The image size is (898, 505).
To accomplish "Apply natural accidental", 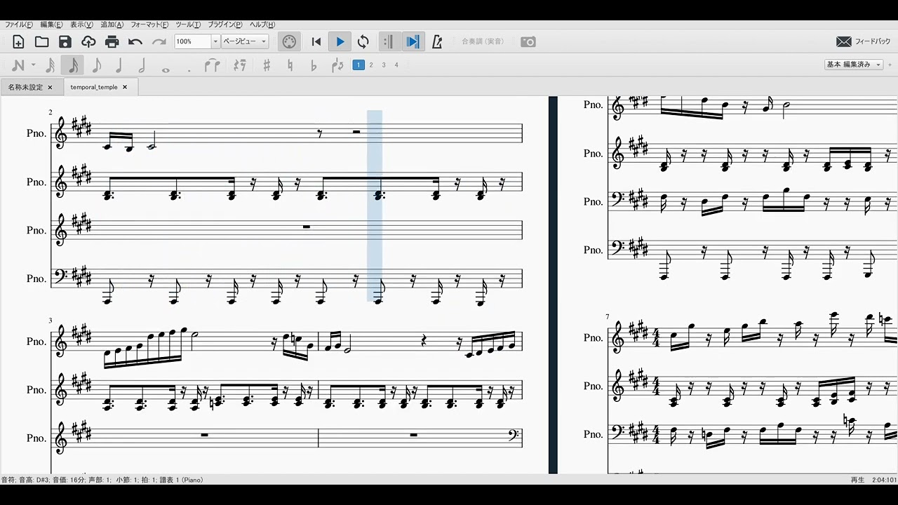I will [x=290, y=66].
